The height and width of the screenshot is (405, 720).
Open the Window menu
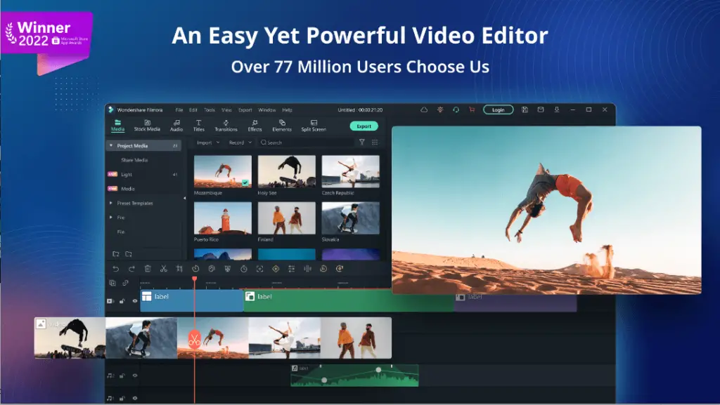pyautogui.click(x=266, y=110)
